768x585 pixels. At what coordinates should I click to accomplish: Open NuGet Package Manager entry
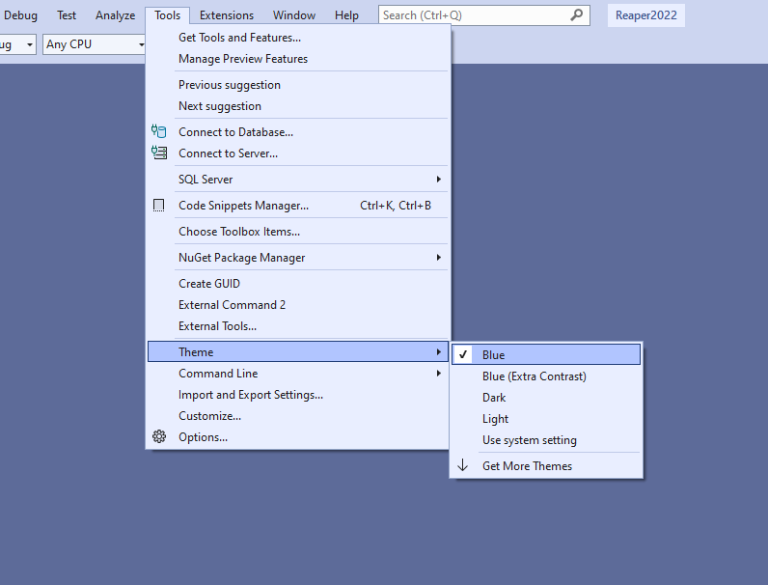(x=298, y=257)
